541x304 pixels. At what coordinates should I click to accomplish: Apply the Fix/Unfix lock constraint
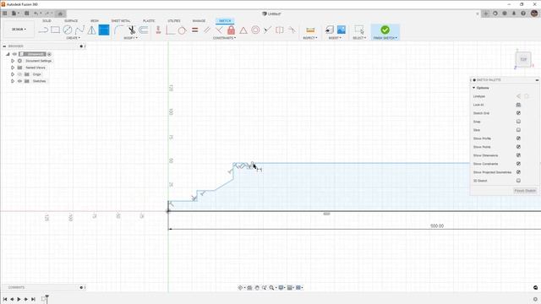[231, 30]
